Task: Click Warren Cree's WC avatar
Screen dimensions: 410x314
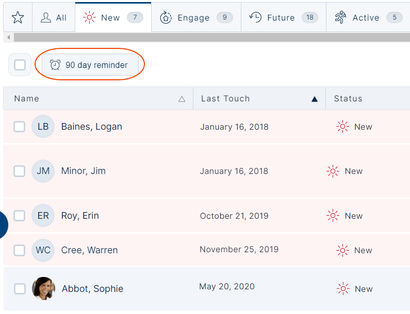Action: click(x=43, y=250)
